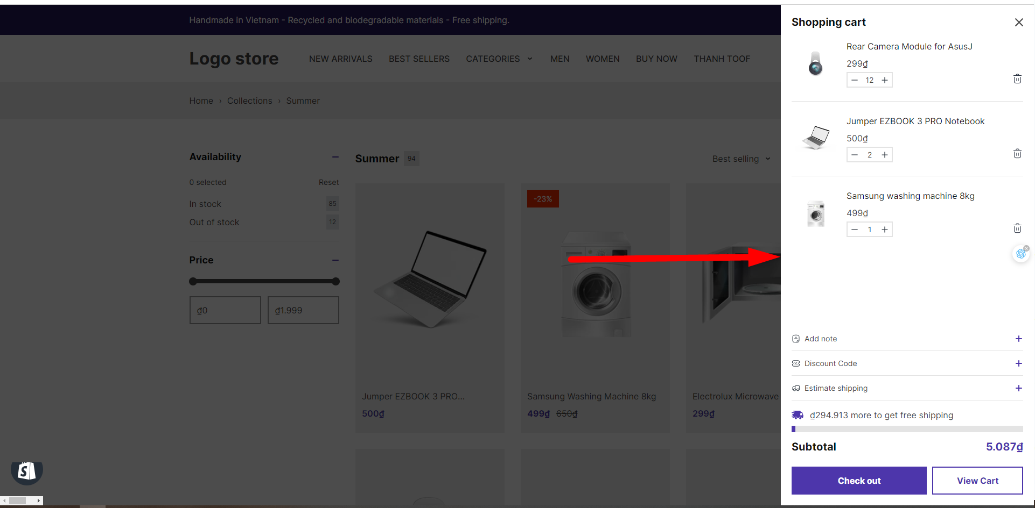1035x508 pixels.
Task: Increase Rear Camera Module quantity
Action: [x=885, y=80]
